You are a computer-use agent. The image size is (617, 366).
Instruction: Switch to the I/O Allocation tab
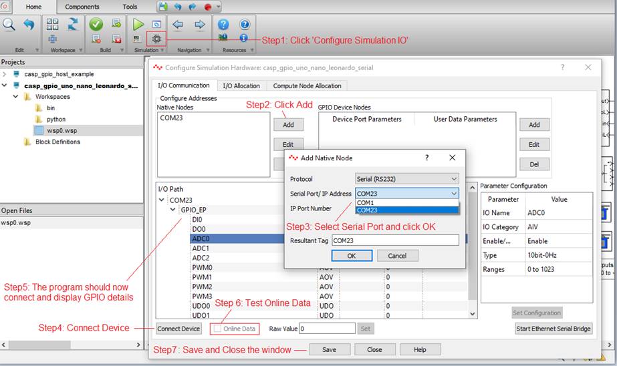click(241, 85)
